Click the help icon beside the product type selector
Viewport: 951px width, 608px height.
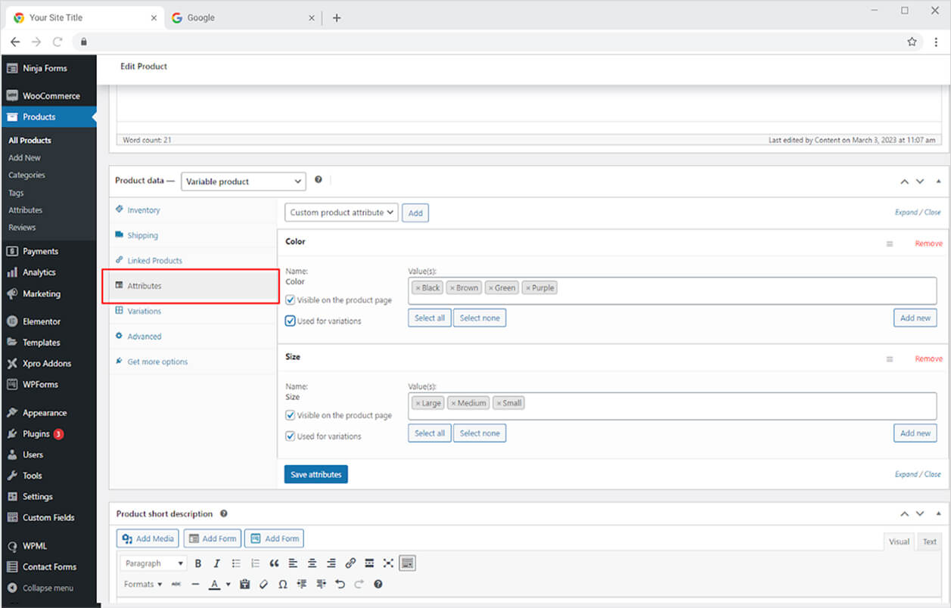(x=319, y=180)
